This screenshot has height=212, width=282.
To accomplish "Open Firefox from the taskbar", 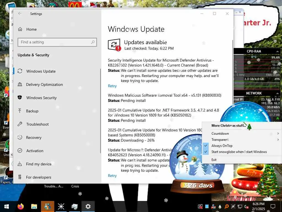I will click(20, 206).
